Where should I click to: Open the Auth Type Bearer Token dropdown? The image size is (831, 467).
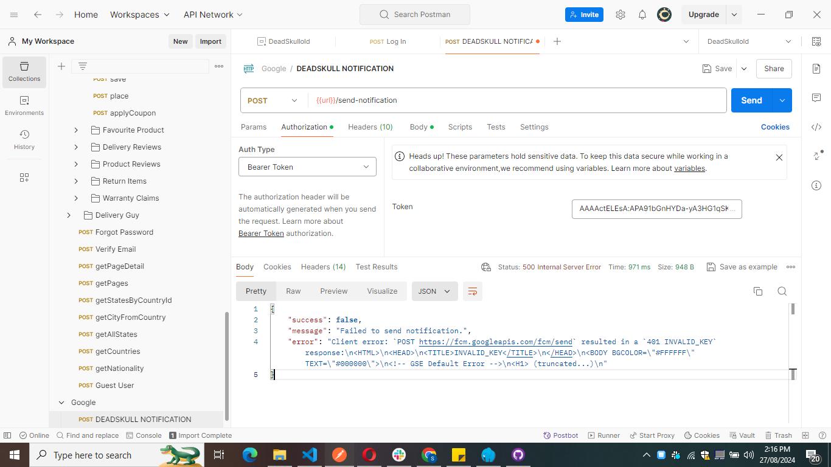click(x=307, y=167)
